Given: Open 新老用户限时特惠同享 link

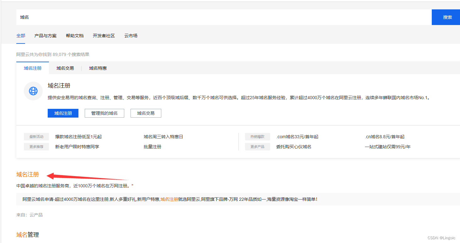Looking at the screenshot, I should [77, 146].
